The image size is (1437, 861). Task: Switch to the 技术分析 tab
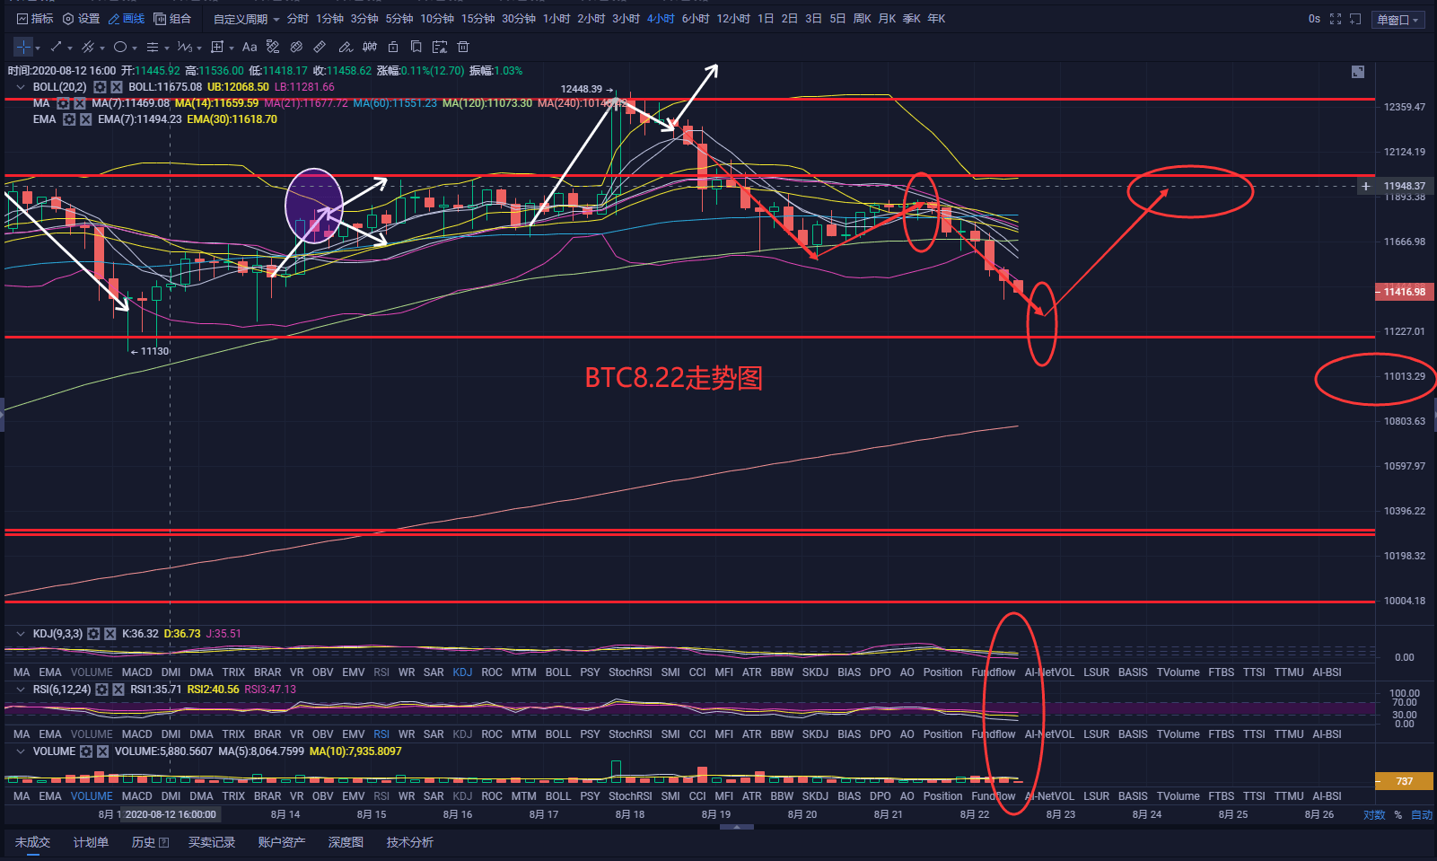click(x=410, y=842)
